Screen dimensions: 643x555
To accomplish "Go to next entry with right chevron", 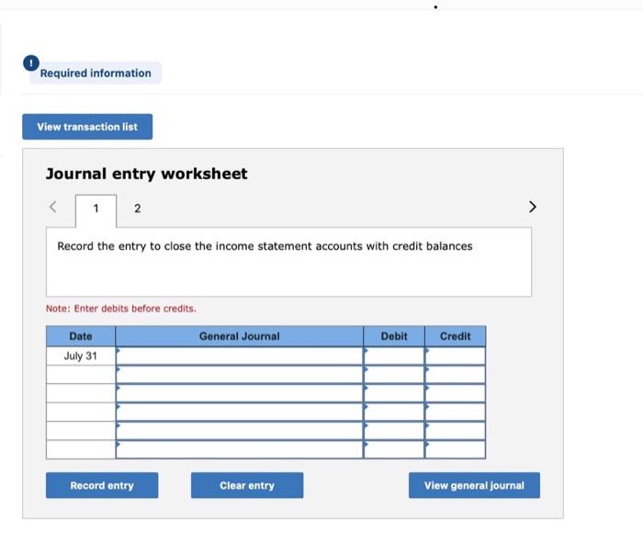I will [x=532, y=207].
